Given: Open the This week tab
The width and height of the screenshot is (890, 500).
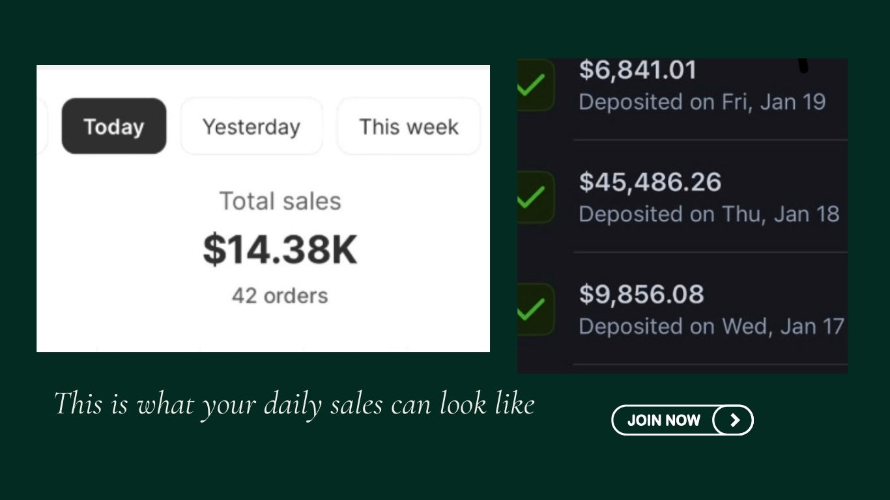Looking at the screenshot, I should (409, 126).
